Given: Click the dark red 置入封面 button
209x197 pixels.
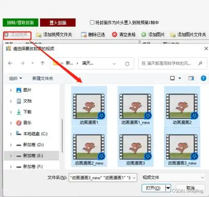Looking at the screenshot, I should (x=58, y=23).
